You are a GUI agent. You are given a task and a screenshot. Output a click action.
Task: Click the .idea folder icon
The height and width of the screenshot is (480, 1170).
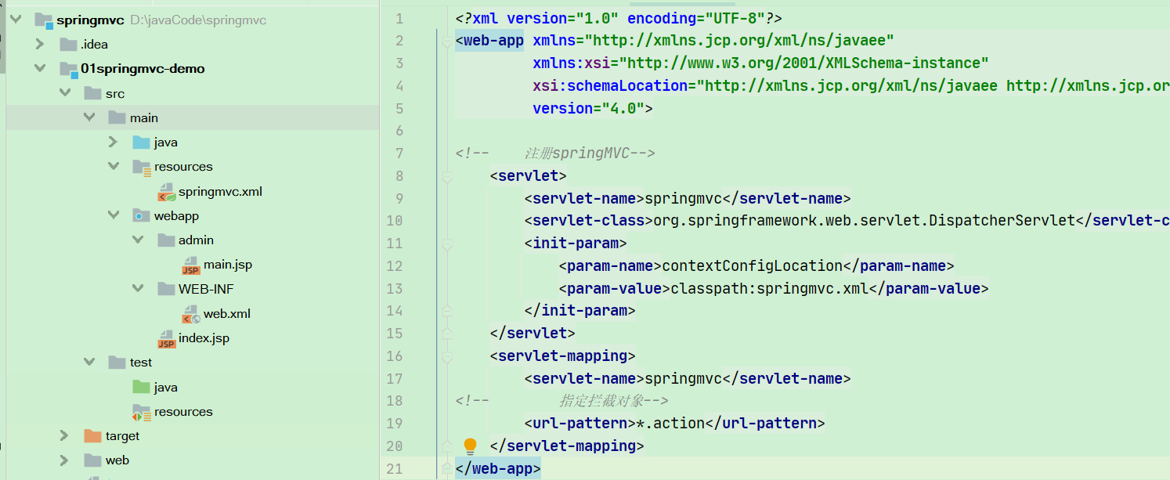[x=67, y=45]
